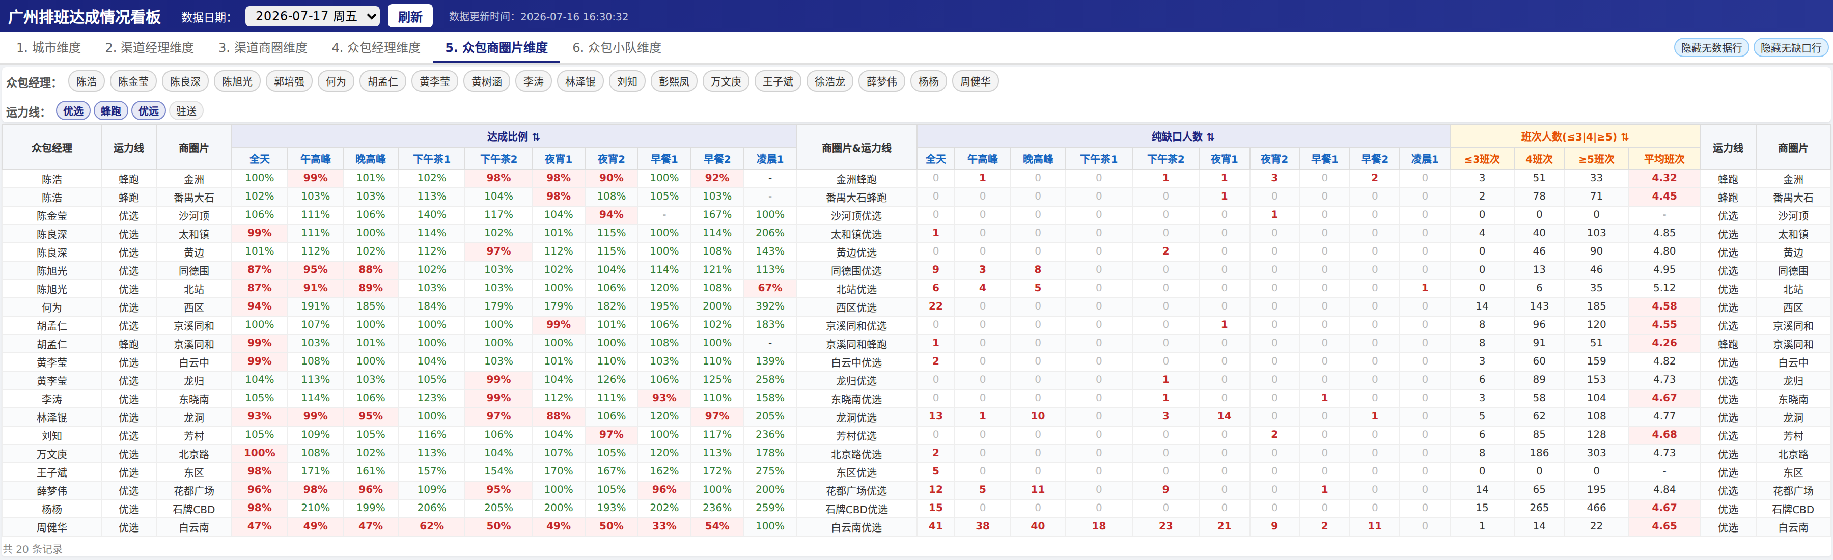Click 众包经理 column header

tap(52, 148)
